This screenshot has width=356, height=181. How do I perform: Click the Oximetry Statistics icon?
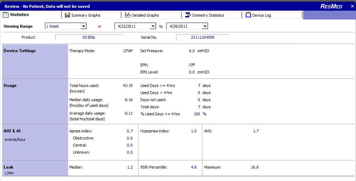pyautogui.click(x=188, y=15)
